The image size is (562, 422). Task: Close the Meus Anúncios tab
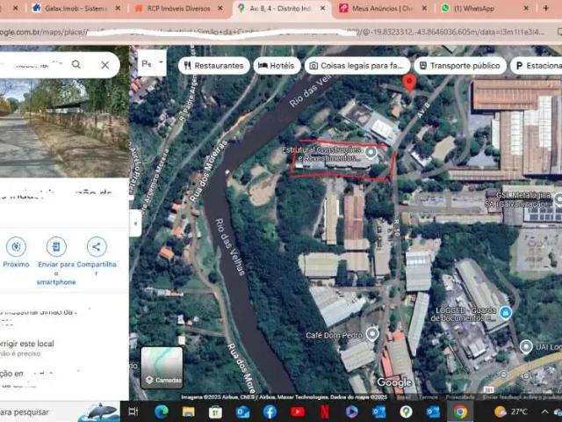(x=424, y=8)
